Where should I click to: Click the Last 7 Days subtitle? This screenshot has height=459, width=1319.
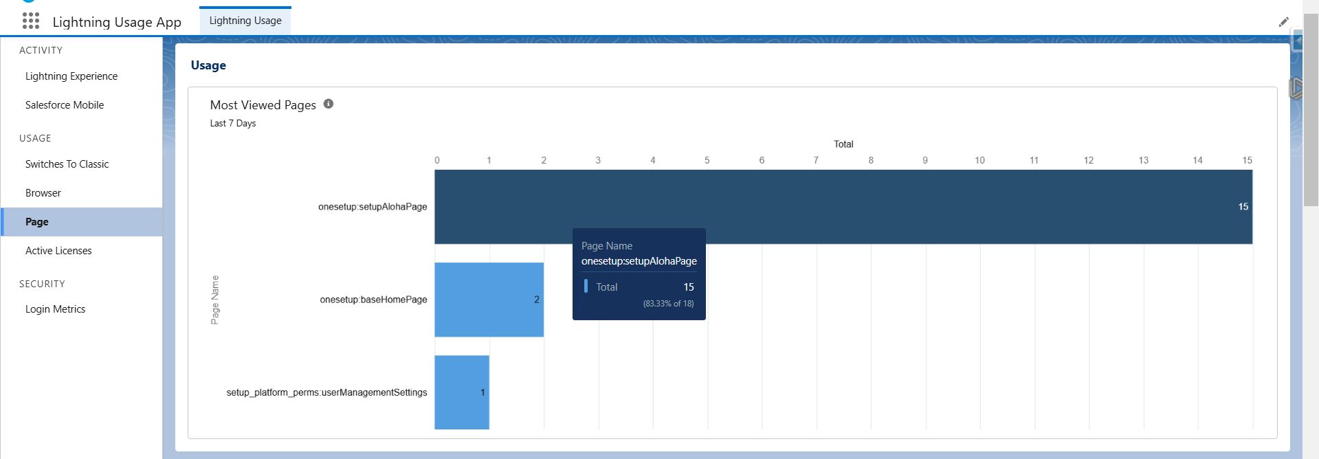coord(233,124)
